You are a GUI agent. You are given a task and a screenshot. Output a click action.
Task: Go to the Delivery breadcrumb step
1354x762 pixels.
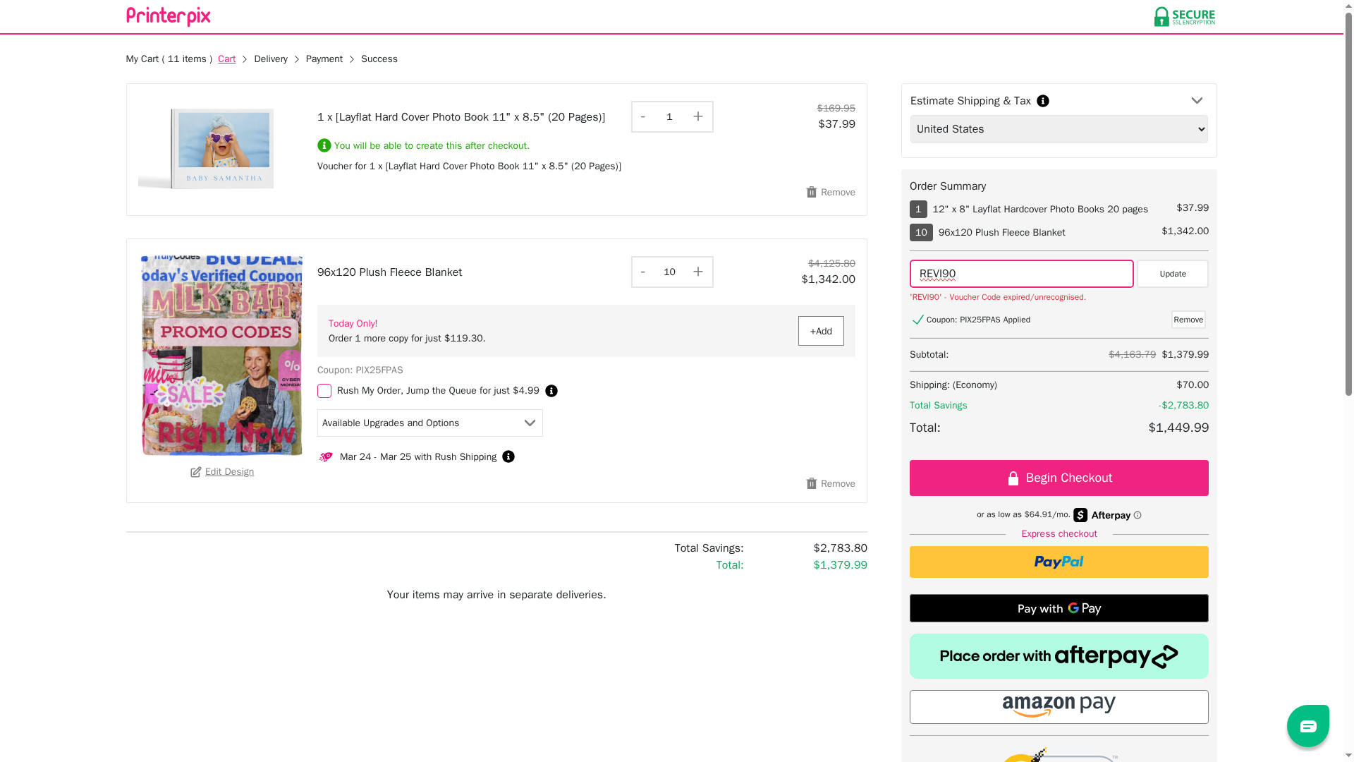point(271,59)
